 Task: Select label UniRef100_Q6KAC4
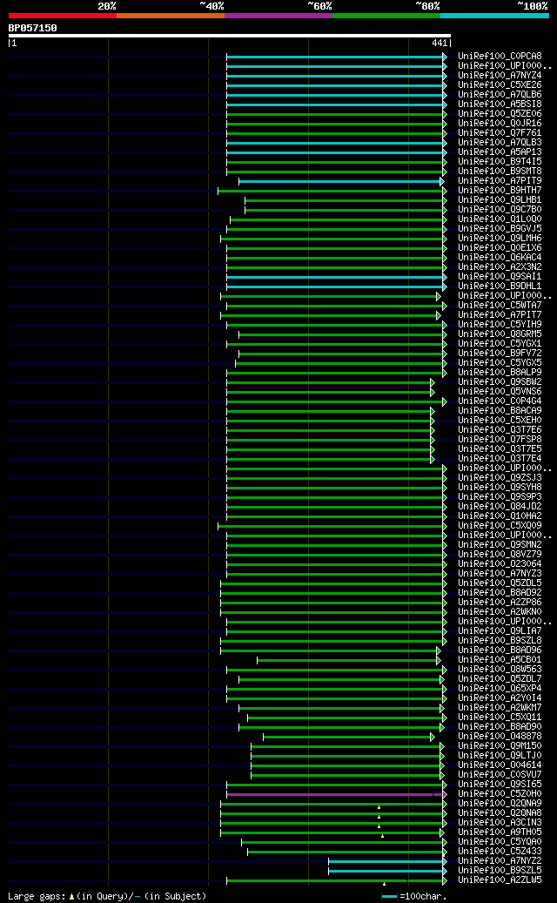(x=500, y=258)
